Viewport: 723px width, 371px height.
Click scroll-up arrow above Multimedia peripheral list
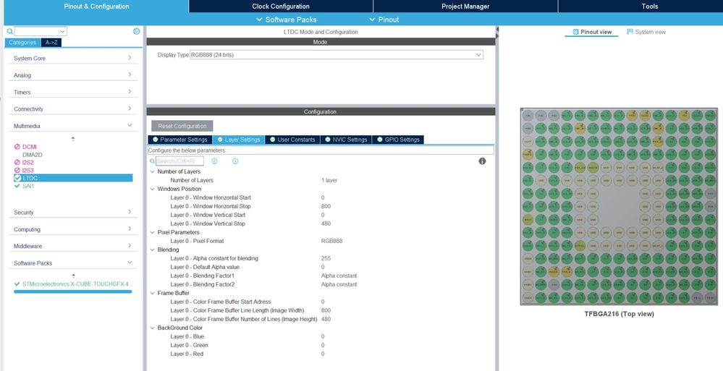pyautogui.click(x=73, y=138)
